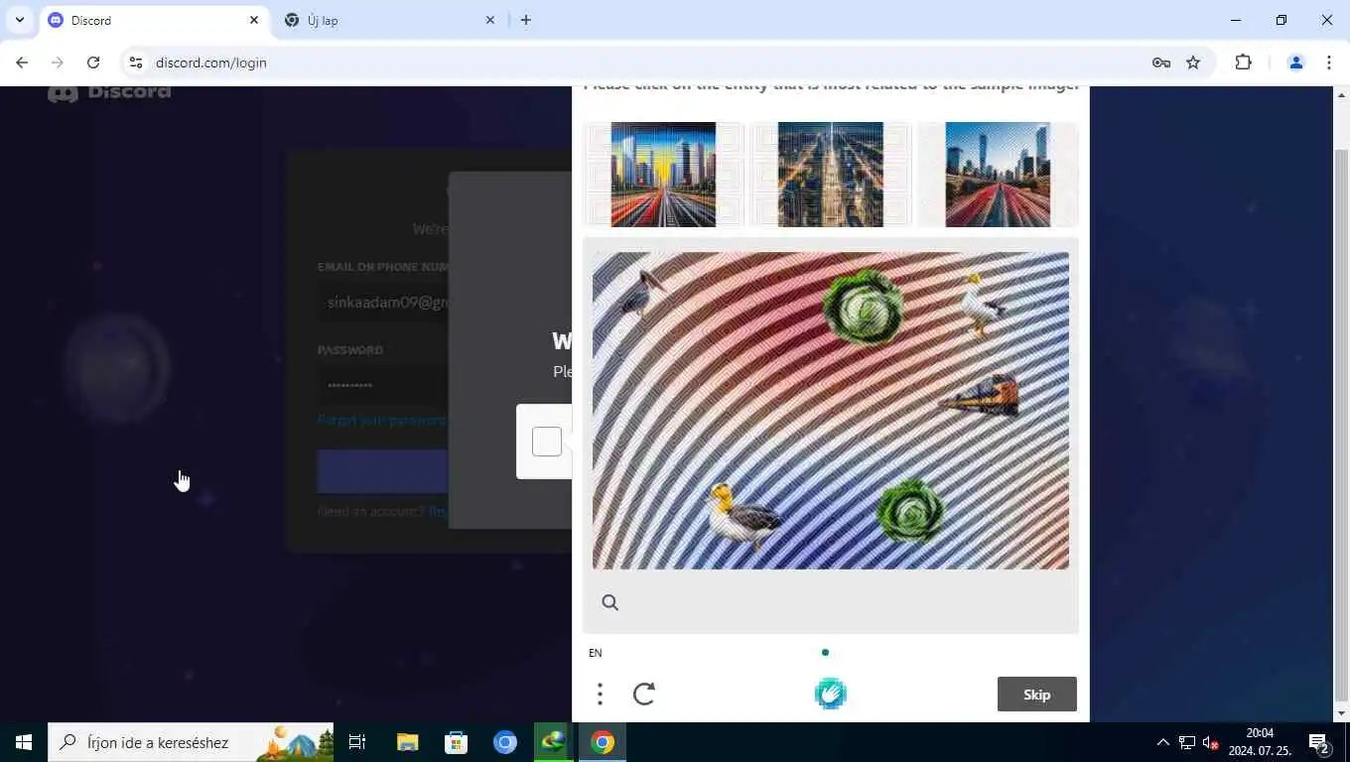Image resolution: width=1350 pixels, height=762 pixels.
Task: Open the captcha three-dot options menu
Action: [x=600, y=694]
